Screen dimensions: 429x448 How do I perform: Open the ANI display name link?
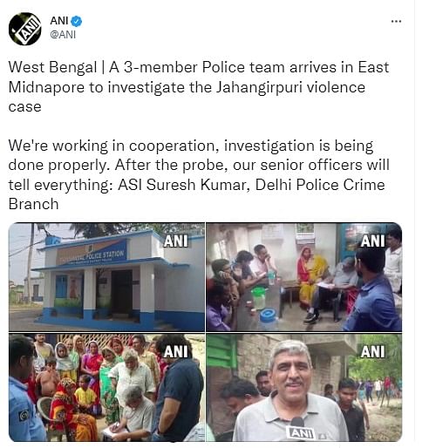point(59,21)
